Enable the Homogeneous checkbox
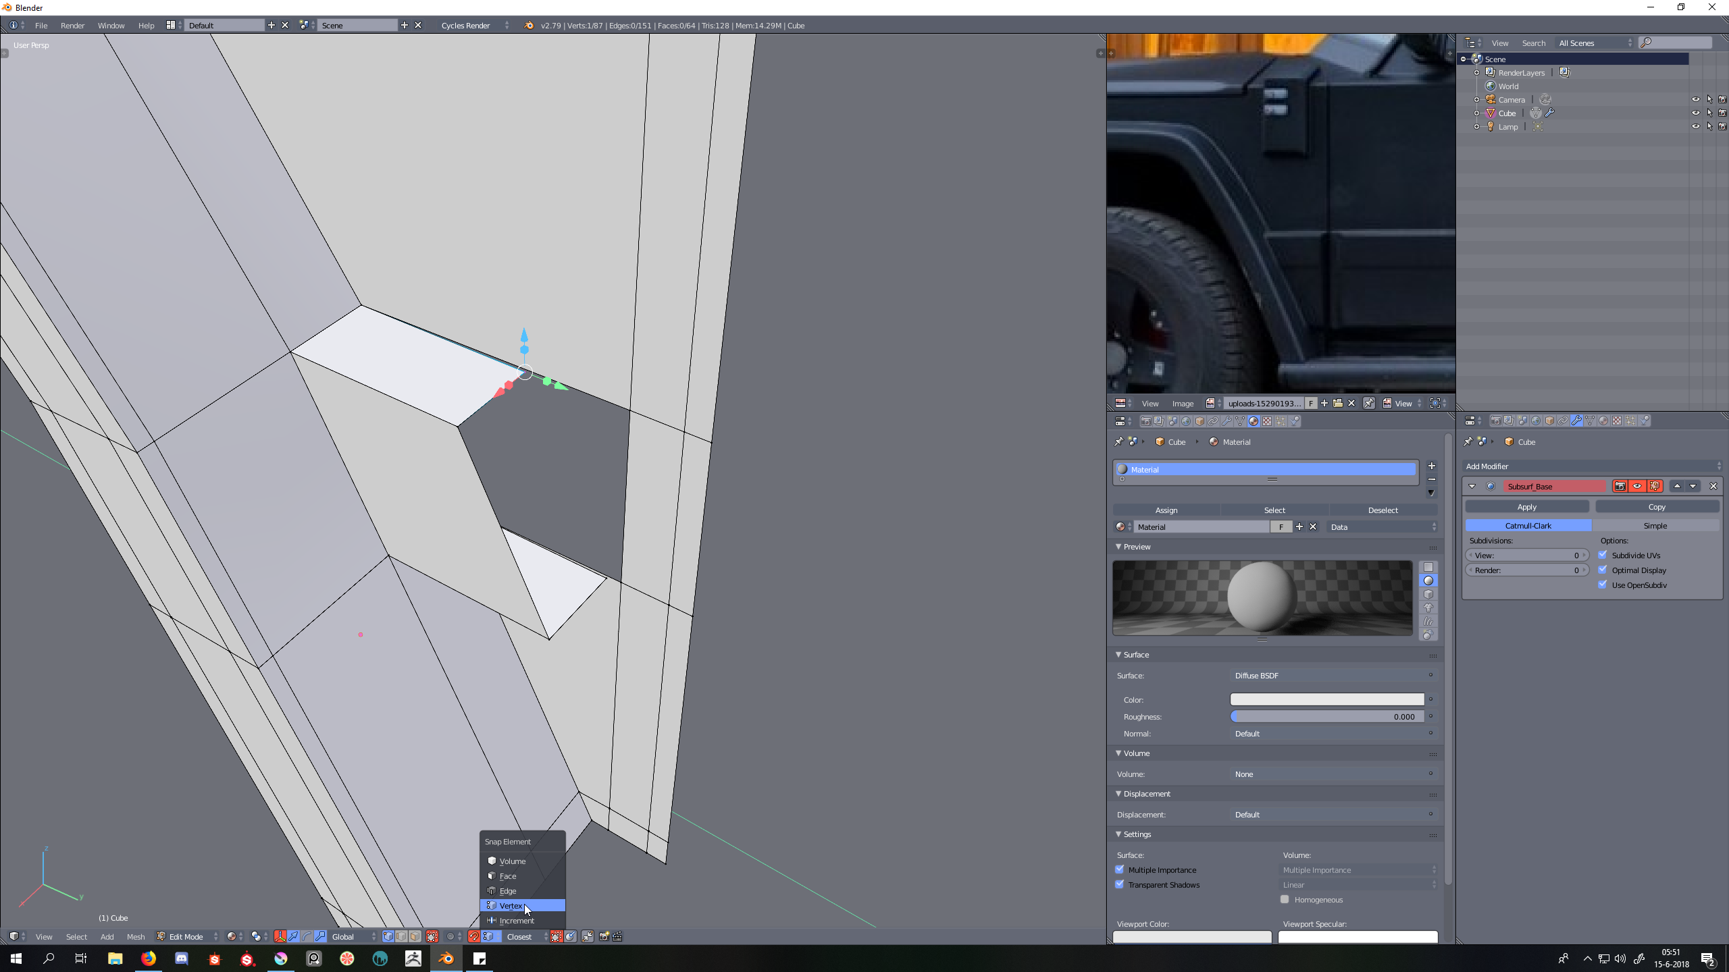 point(1285,899)
